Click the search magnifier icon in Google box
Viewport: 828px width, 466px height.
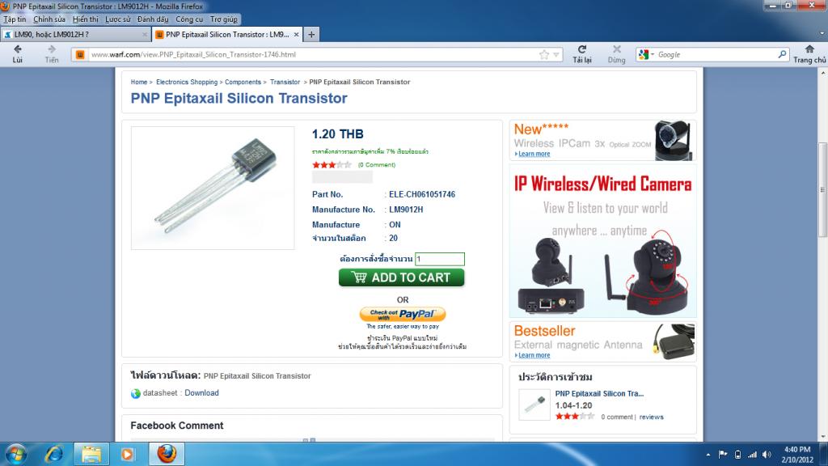click(782, 54)
